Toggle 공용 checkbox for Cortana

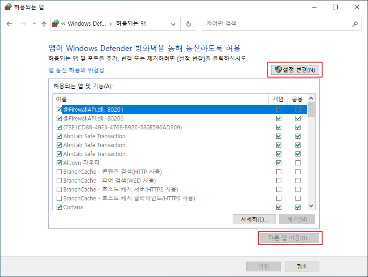[298, 207]
